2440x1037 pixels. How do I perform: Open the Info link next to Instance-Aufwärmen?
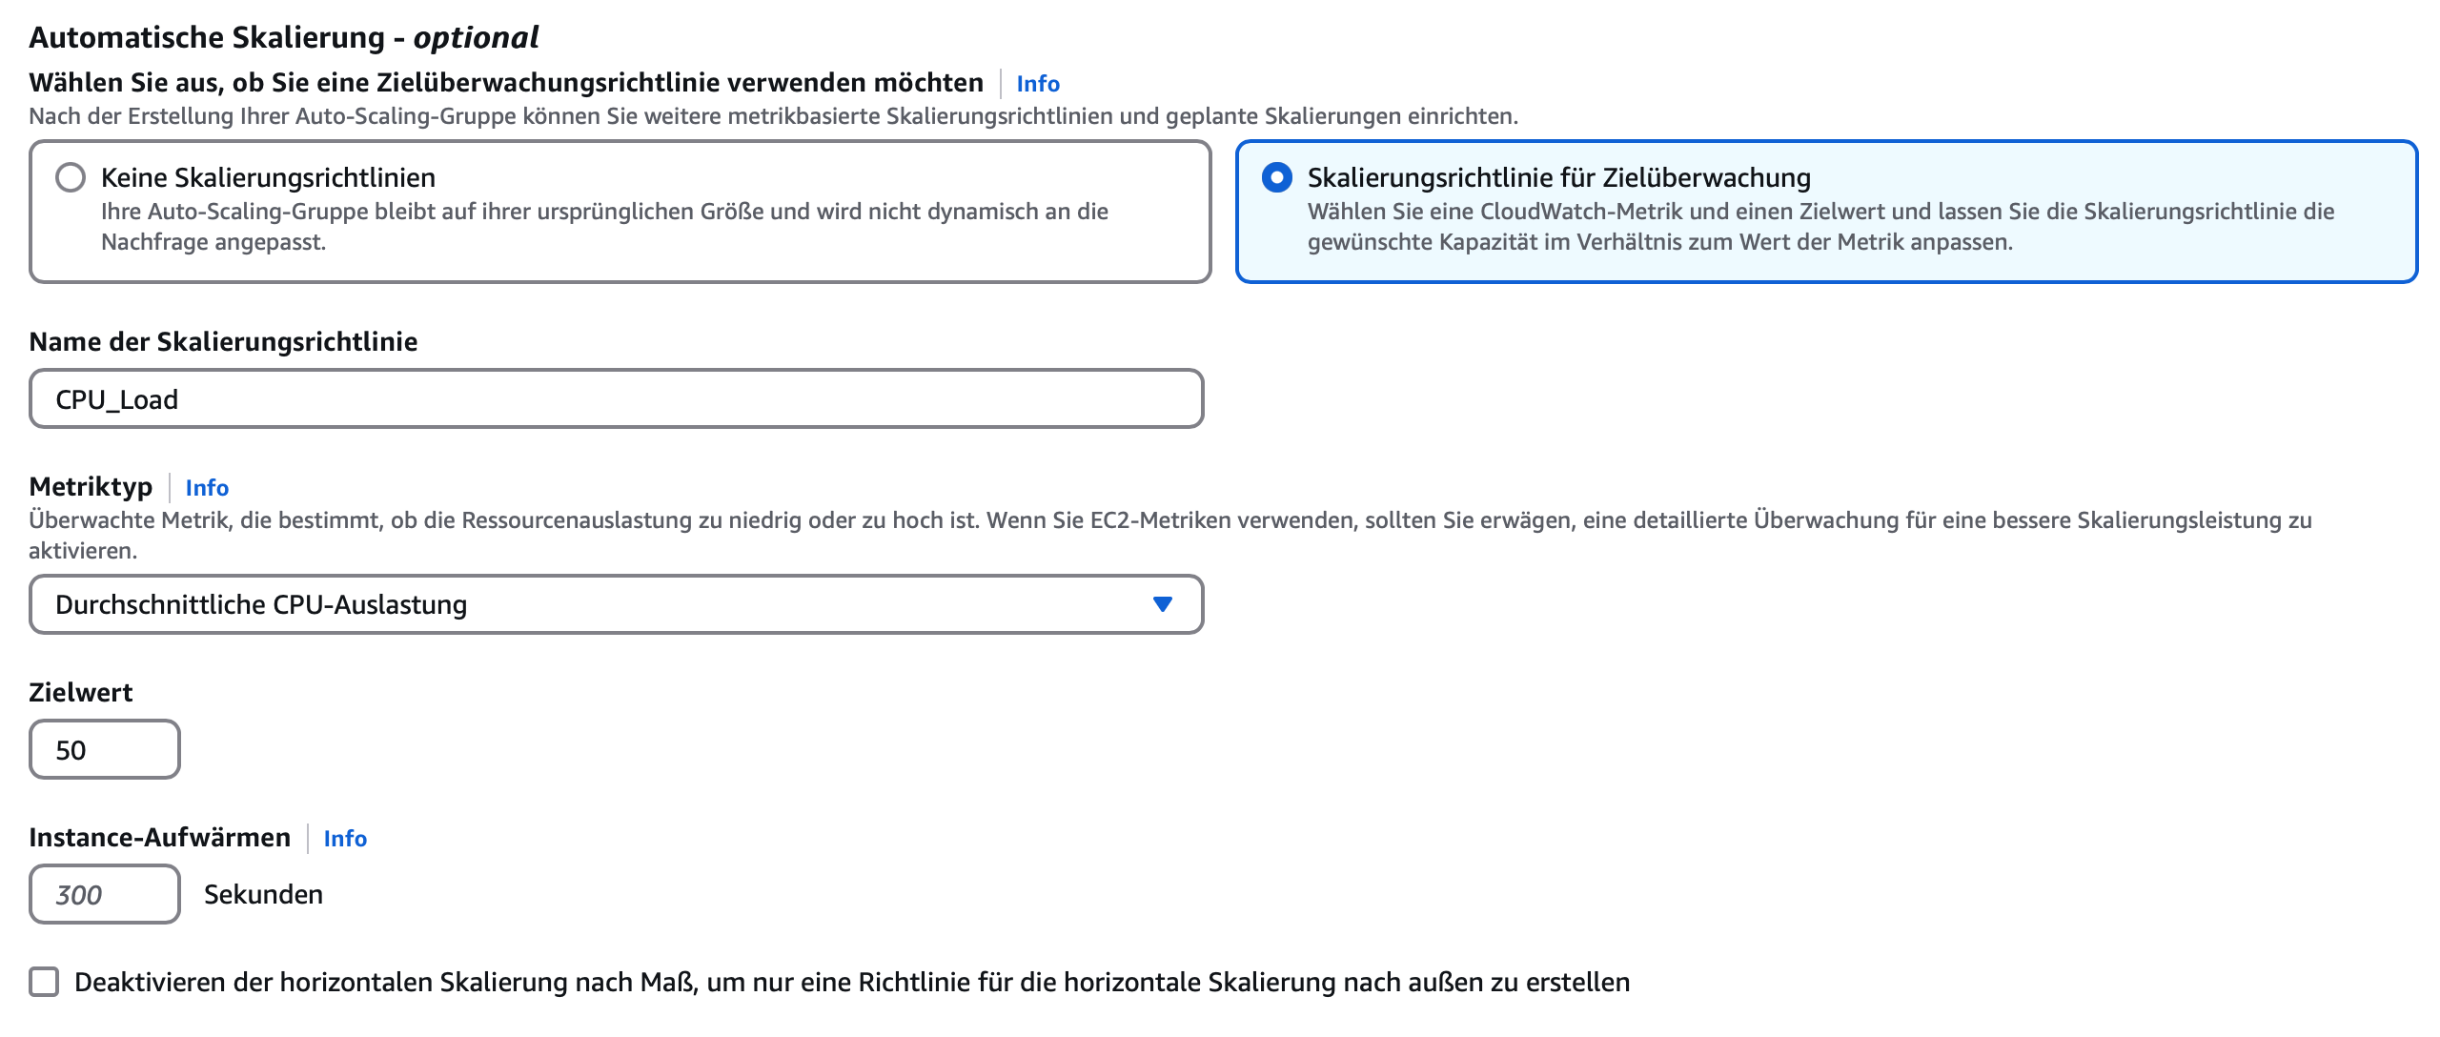click(345, 839)
